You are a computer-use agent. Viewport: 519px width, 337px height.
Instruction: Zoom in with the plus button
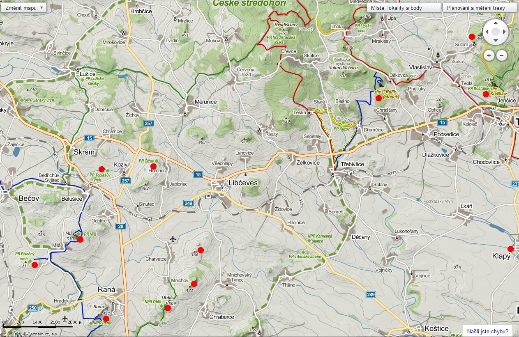pyautogui.click(x=489, y=55)
